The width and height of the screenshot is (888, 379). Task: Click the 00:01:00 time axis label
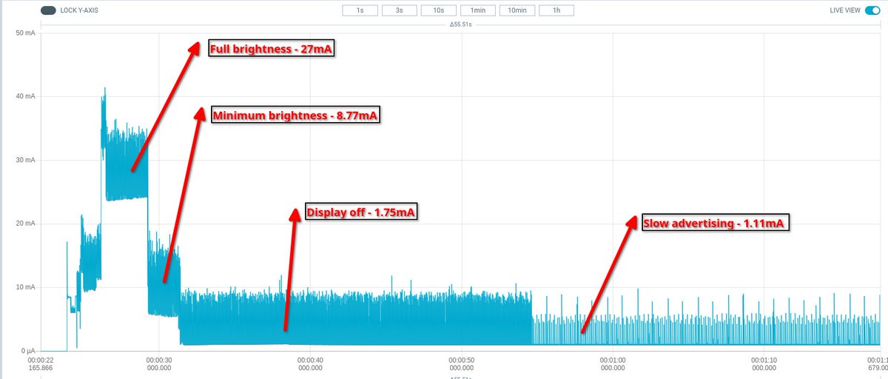point(612,363)
